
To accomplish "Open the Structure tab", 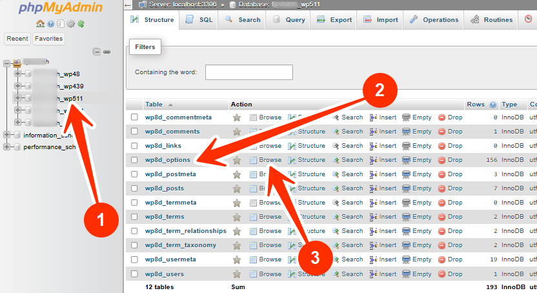I will 152,20.
